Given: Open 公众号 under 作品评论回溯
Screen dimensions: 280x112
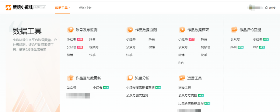Looking at the screenshot, I should (235, 39).
